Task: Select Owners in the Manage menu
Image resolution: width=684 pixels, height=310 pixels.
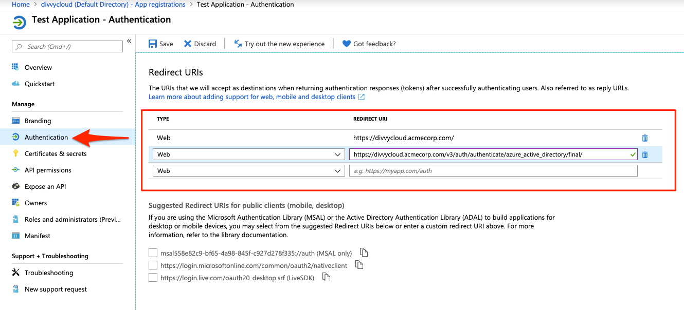Action: point(35,203)
